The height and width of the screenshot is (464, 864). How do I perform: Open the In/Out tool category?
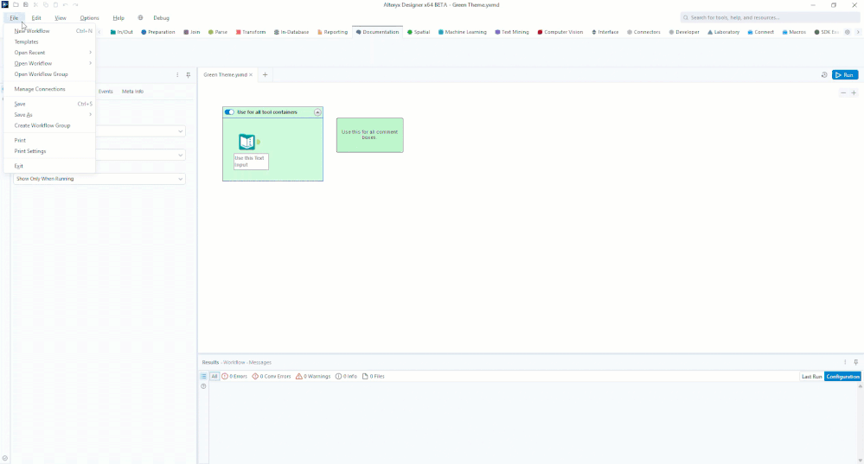(x=121, y=32)
